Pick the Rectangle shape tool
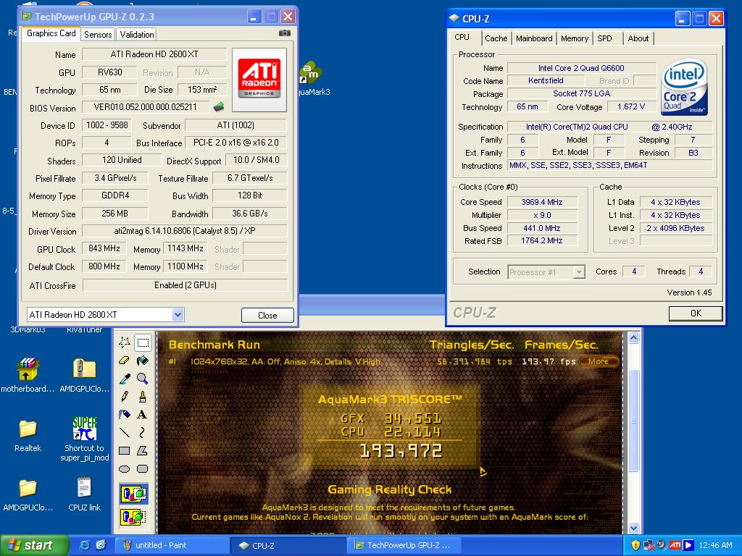The height and width of the screenshot is (556, 742). (x=125, y=450)
